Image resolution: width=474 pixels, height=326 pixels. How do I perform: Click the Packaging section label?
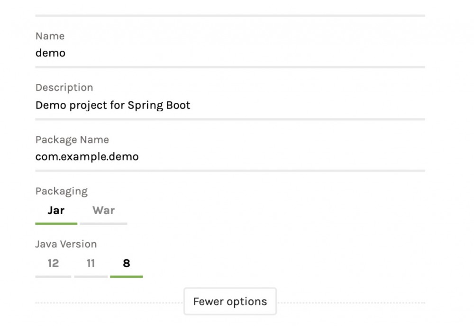point(61,191)
